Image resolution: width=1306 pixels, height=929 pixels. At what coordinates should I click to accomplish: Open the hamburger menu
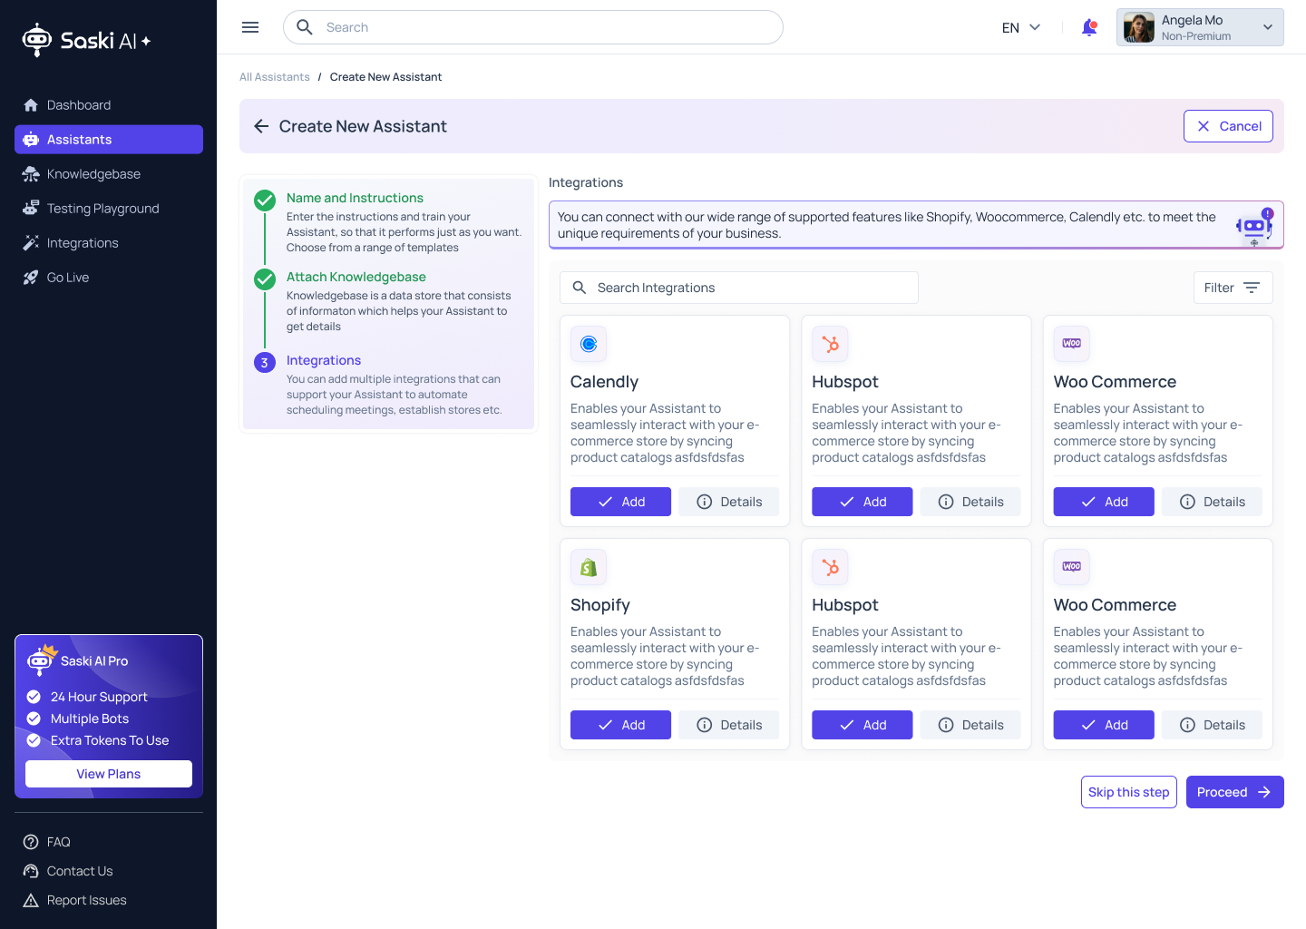tap(250, 27)
